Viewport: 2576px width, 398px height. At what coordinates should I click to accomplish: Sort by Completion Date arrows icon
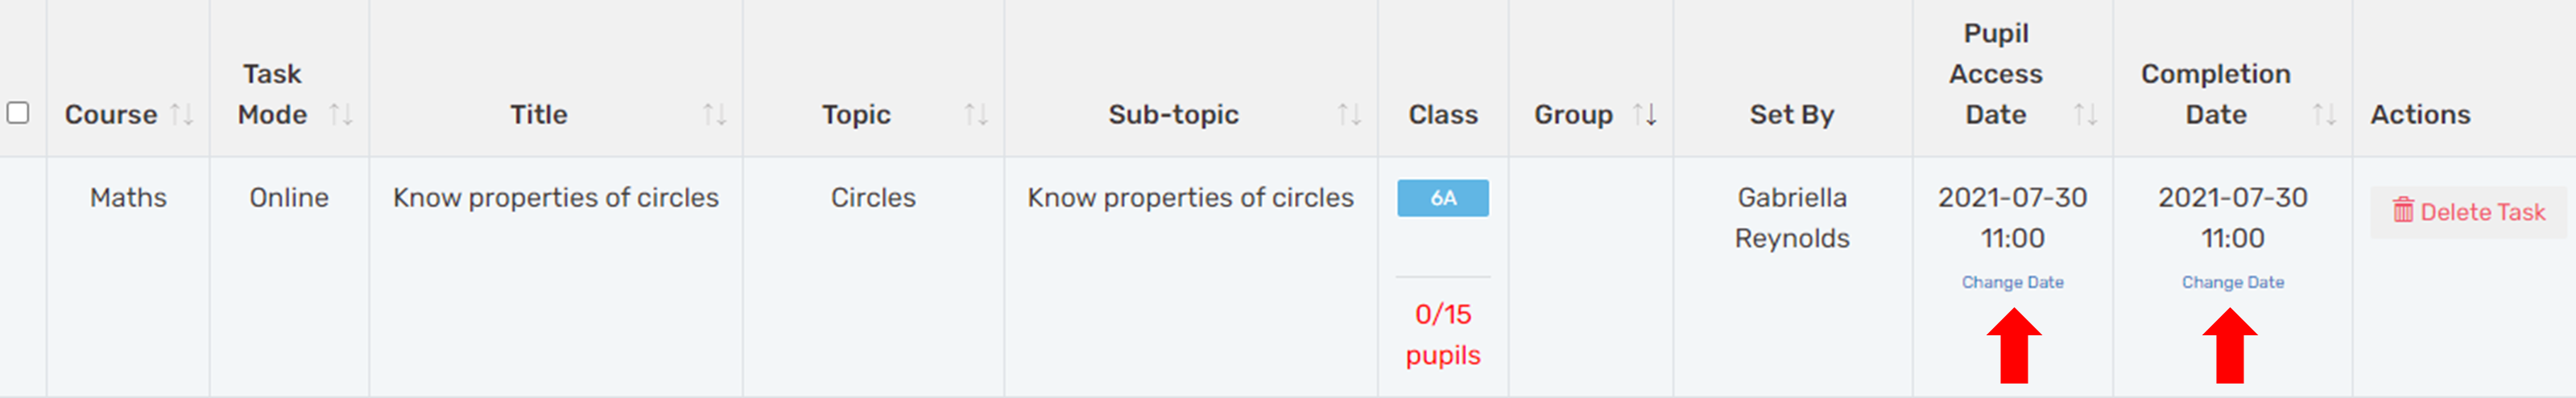pos(2324,115)
